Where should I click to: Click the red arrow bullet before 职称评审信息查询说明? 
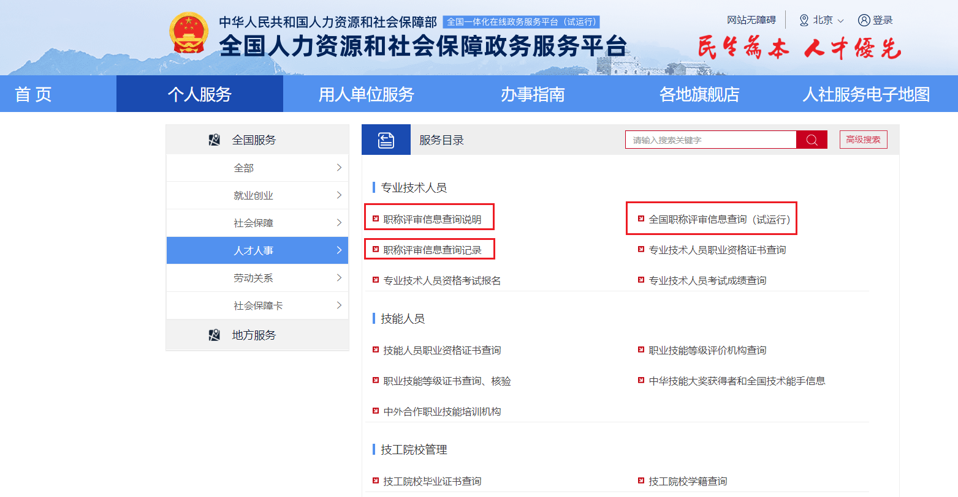(376, 219)
